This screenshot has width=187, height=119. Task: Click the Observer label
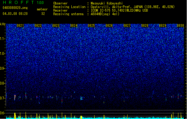60,3
